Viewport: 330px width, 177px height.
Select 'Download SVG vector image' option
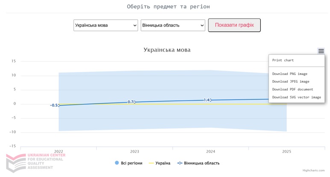click(297, 97)
